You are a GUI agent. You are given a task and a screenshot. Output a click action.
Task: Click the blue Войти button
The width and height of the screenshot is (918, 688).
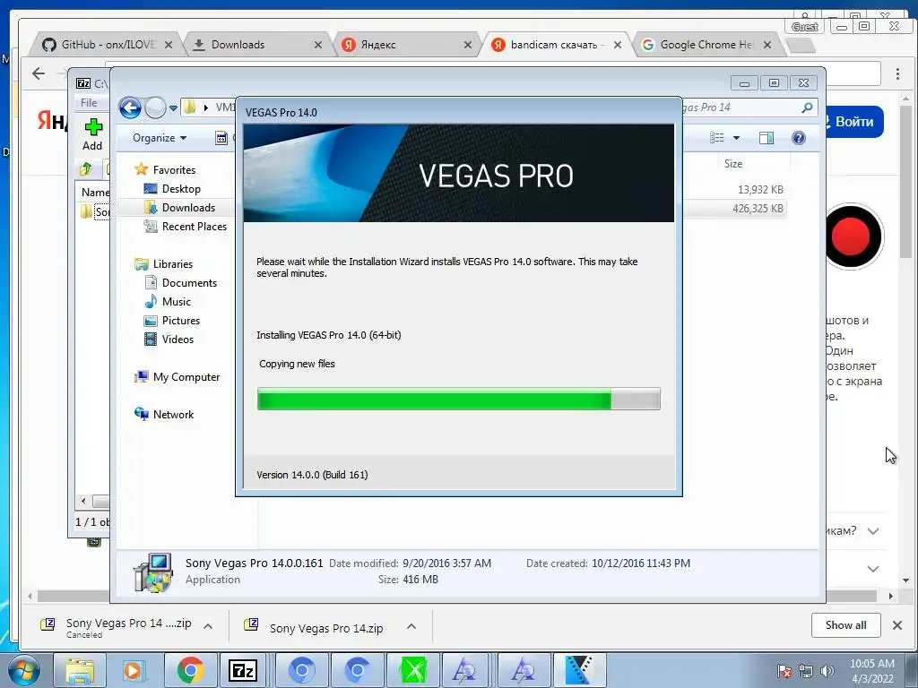coord(853,122)
